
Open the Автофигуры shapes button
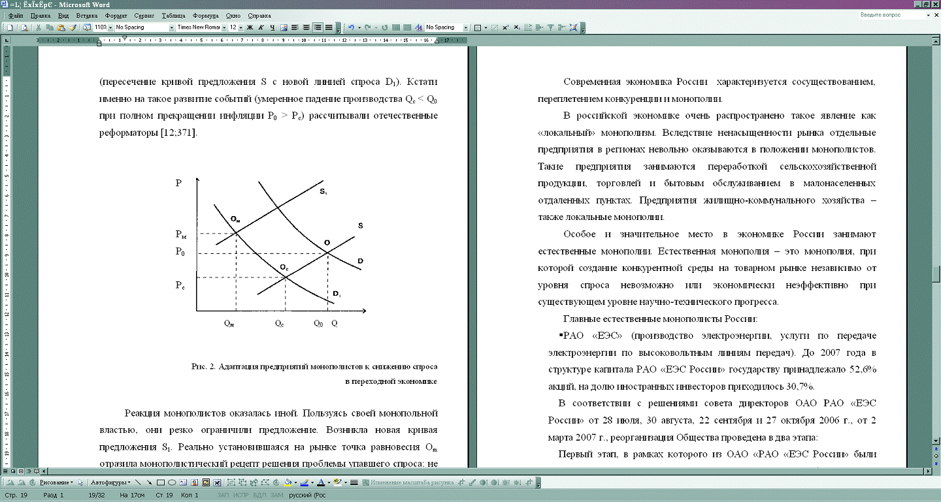point(110,483)
